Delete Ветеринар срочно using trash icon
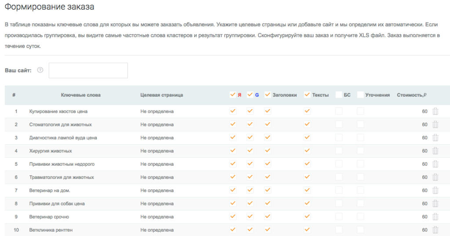 [435, 217]
